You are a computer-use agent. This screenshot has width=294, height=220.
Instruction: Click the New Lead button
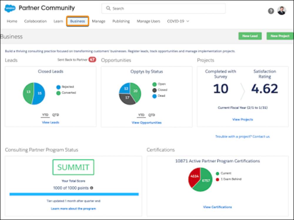click(x=250, y=36)
